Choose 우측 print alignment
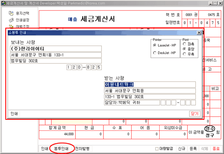Image resolution: width=224 pixels, height=154 pixels. click(x=184, y=54)
